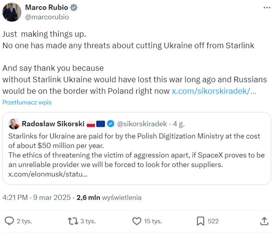Image resolution: width=278 pixels, height=238 pixels.
Task: Click the 4:21 PM · 9 mar 2025 timestamp
Action: click(x=36, y=197)
